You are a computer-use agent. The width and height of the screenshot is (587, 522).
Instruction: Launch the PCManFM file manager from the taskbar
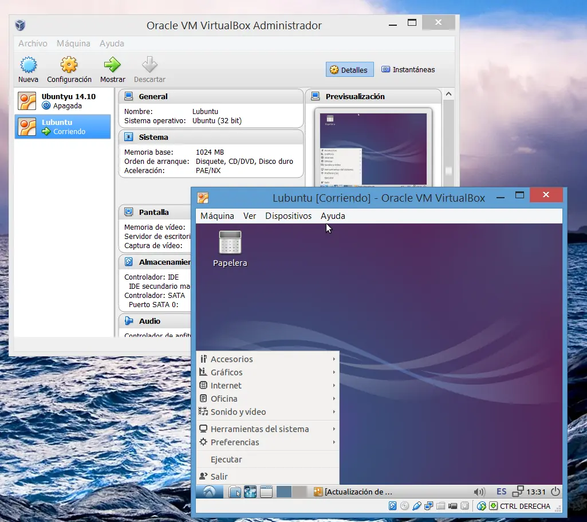[235, 491]
